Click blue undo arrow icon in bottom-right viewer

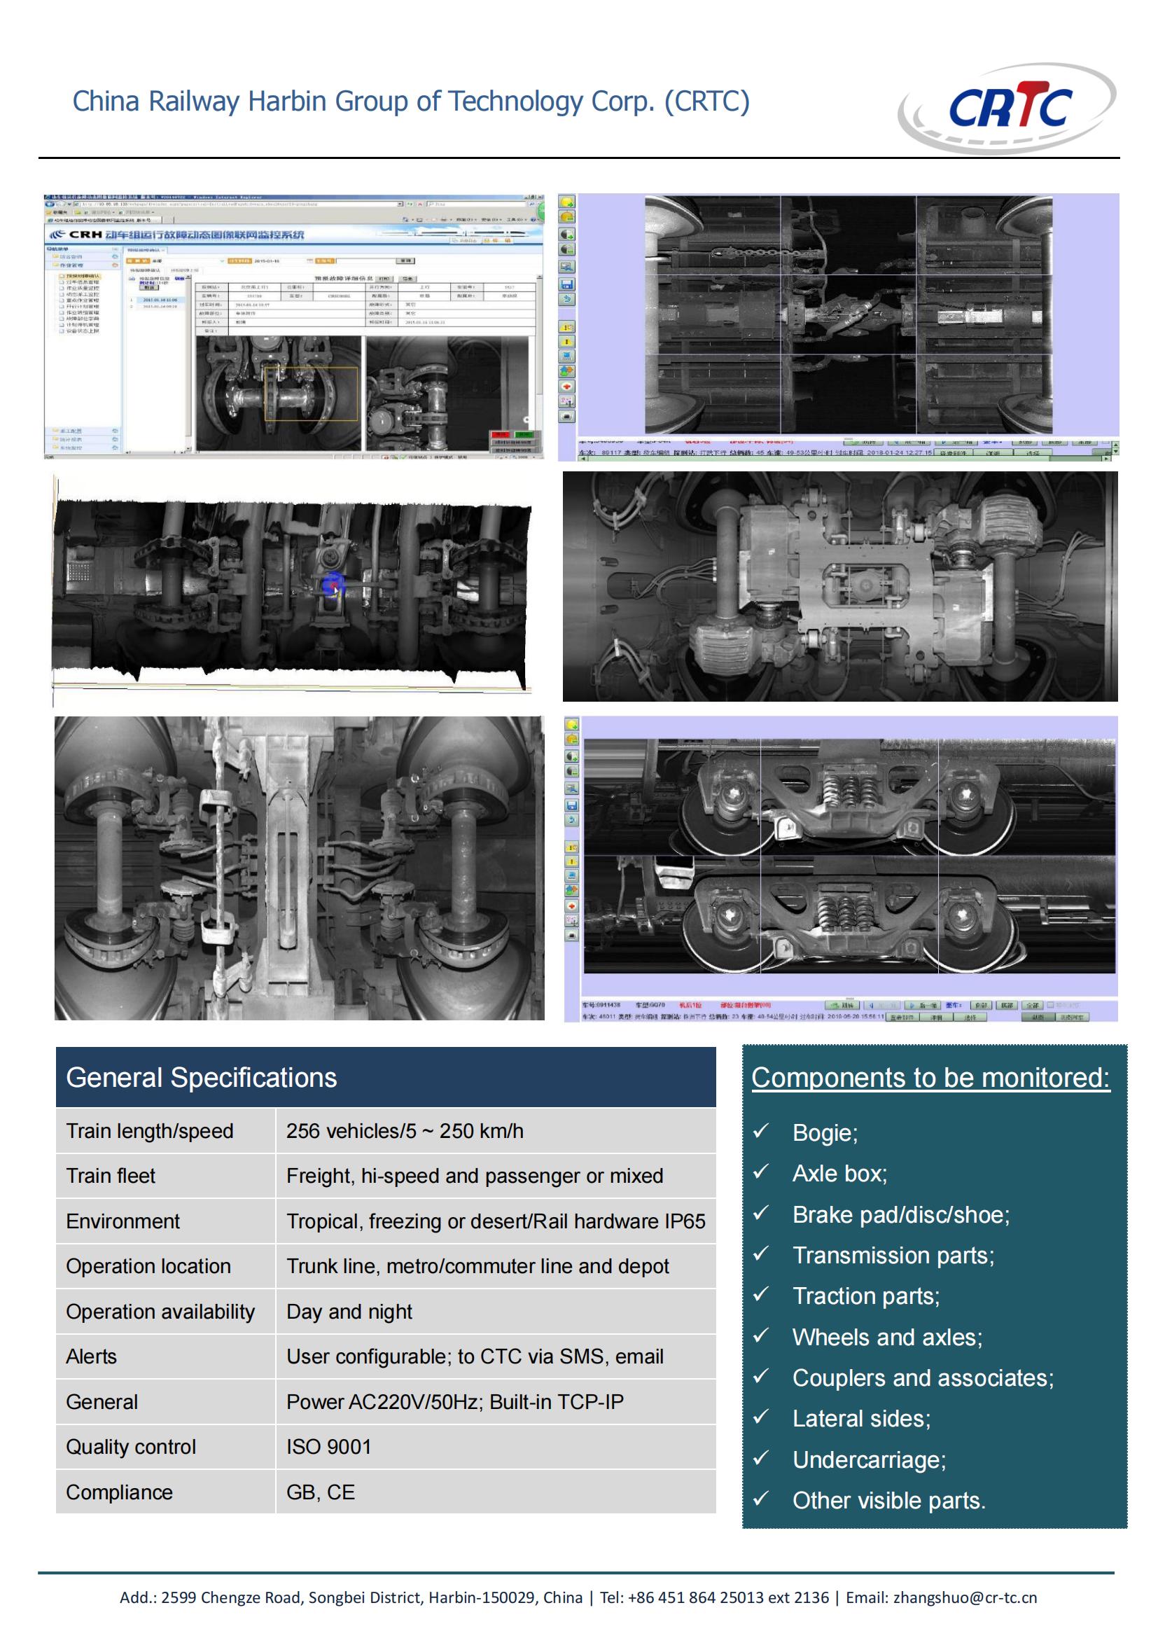tap(572, 821)
